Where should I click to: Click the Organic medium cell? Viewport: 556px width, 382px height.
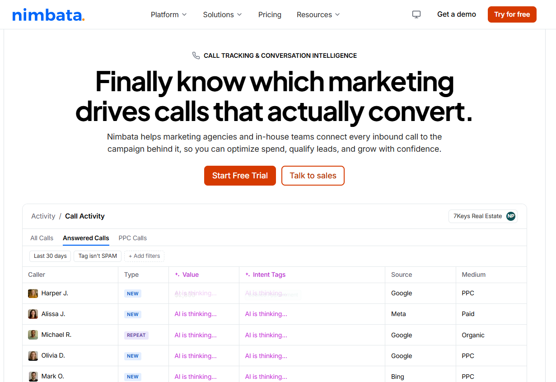pyautogui.click(x=473, y=335)
